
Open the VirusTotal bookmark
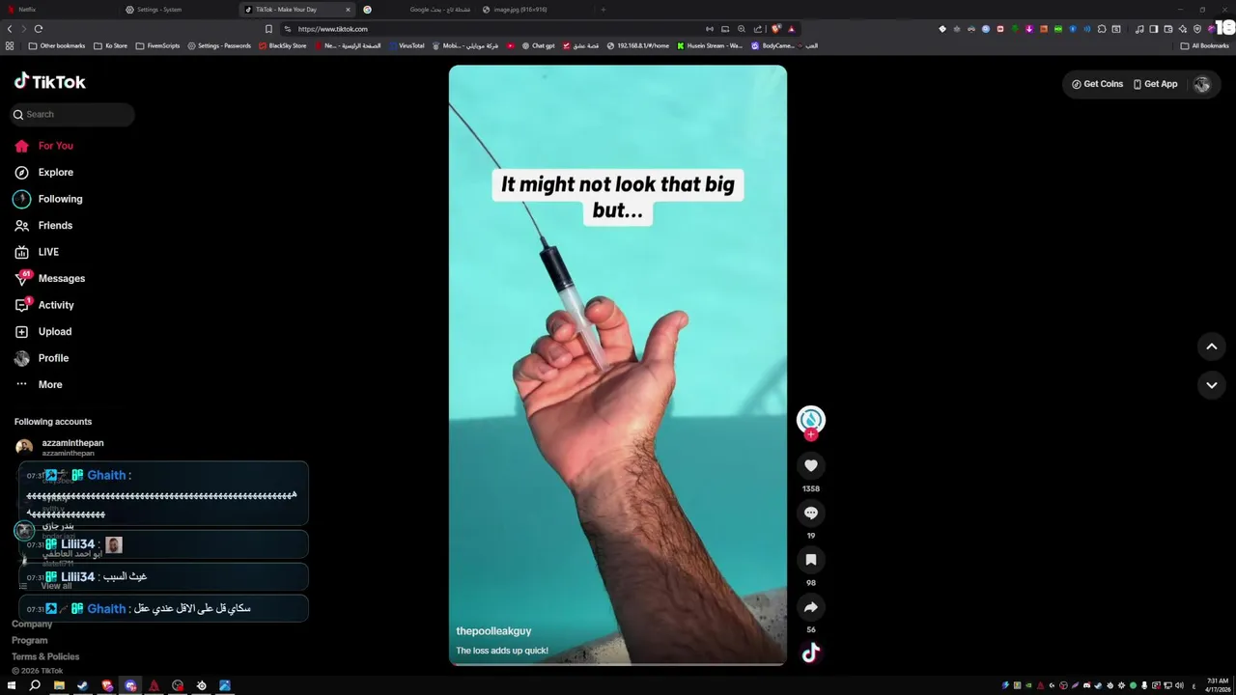[x=406, y=45]
